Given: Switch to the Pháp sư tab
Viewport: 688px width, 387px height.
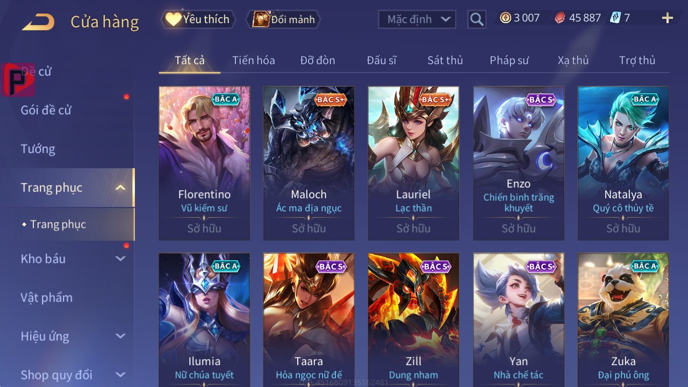Looking at the screenshot, I should point(509,60).
